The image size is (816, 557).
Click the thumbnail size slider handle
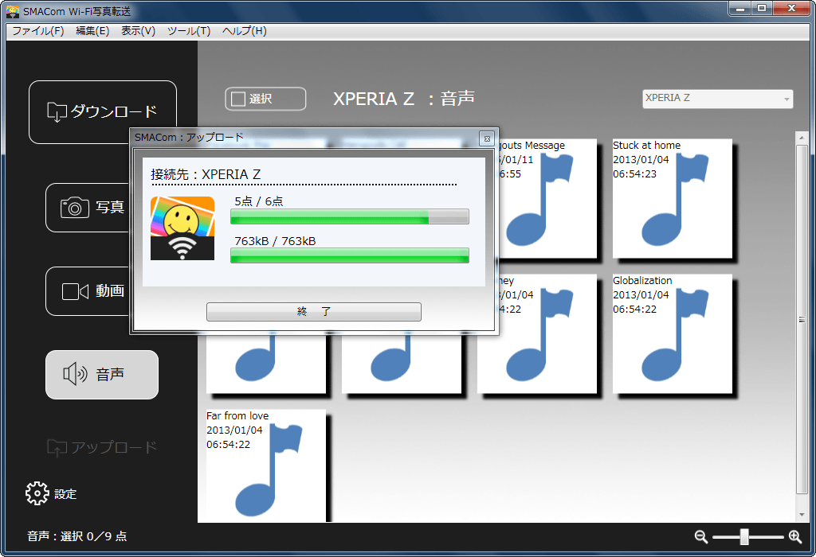745,537
